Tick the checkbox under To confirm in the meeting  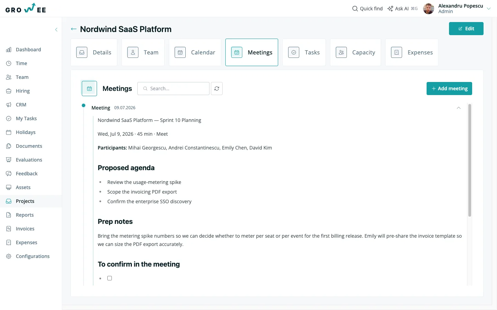109,278
